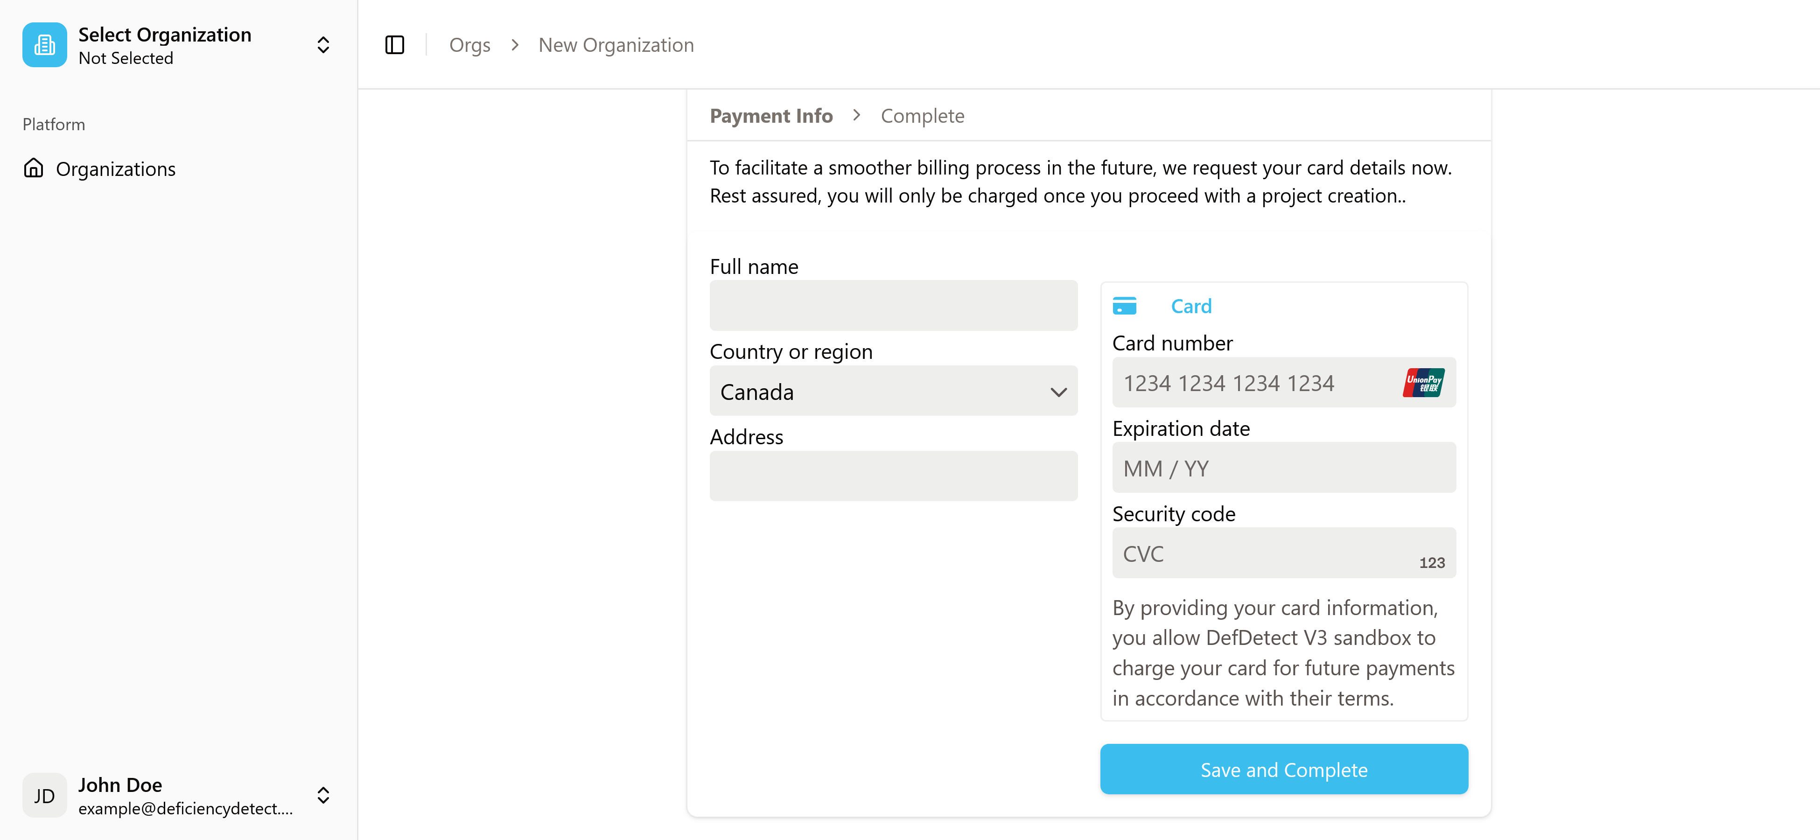The image size is (1820, 840).
Task: Click the Card number label
Action: pos(1172,343)
